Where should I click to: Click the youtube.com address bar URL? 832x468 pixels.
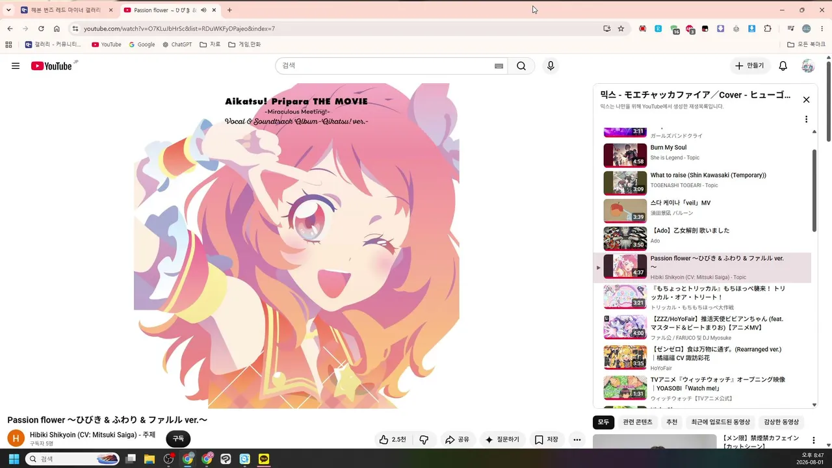click(179, 29)
